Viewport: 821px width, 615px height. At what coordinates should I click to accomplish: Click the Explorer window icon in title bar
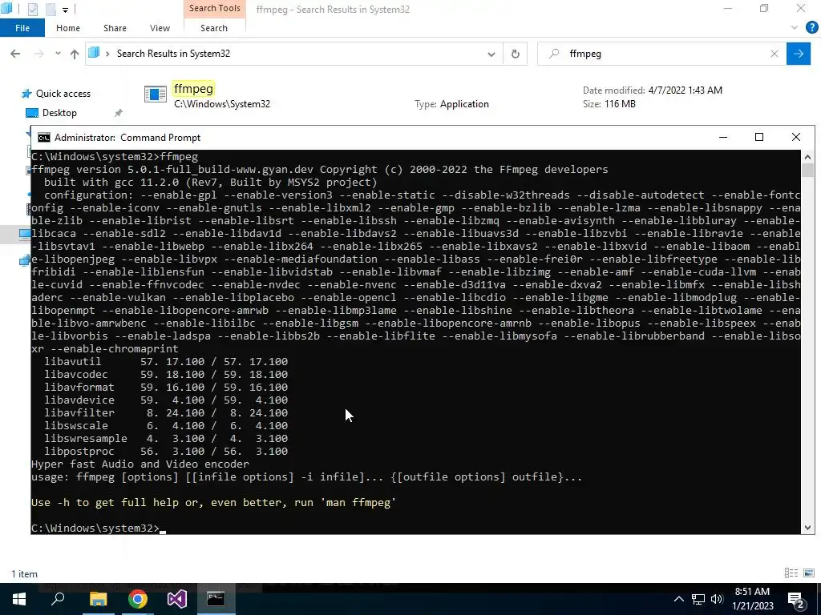pyautogui.click(x=6, y=8)
